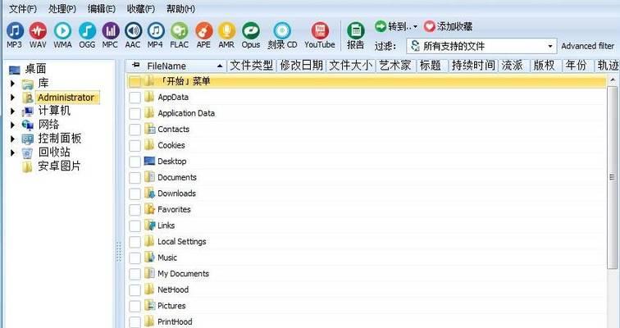This screenshot has height=328, width=620.
Task: Expand the 网络 tree node
Action: click(x=12, y=125)
